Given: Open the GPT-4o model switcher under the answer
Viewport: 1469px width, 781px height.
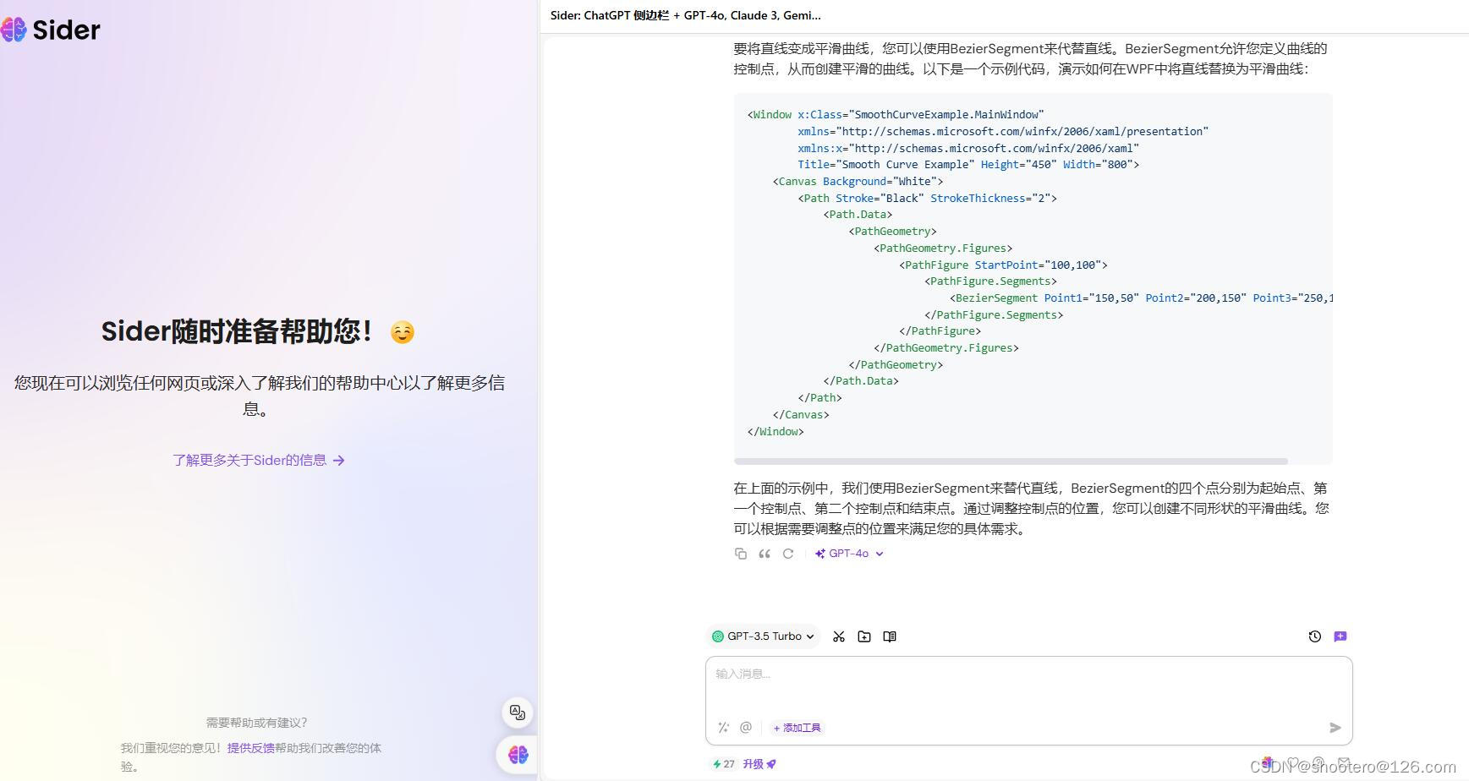Looking at the screenshot, I should click(x=849, y=554).
